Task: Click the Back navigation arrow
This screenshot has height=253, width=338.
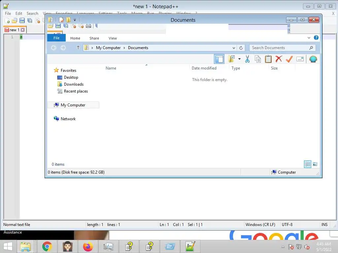Action: pyautogui.click(x=54, y=48)
